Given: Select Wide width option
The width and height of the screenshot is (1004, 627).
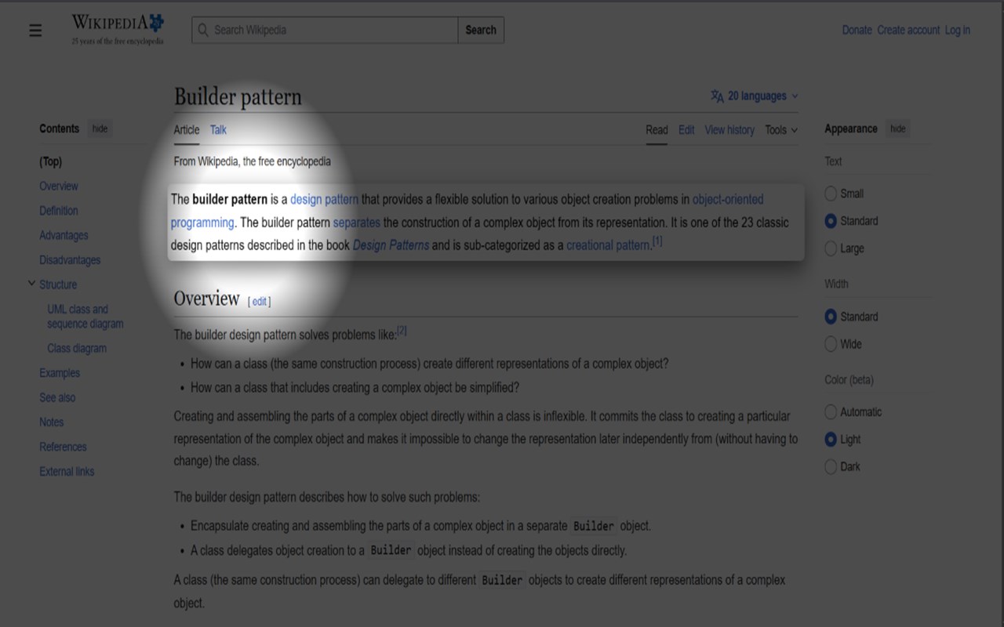Looking at the screenshot, I should click(x=831, y=344).
